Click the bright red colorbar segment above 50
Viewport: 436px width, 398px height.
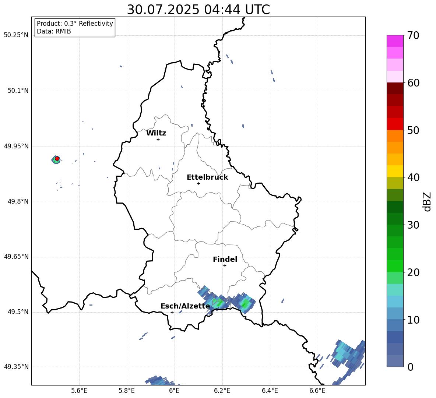395,124
